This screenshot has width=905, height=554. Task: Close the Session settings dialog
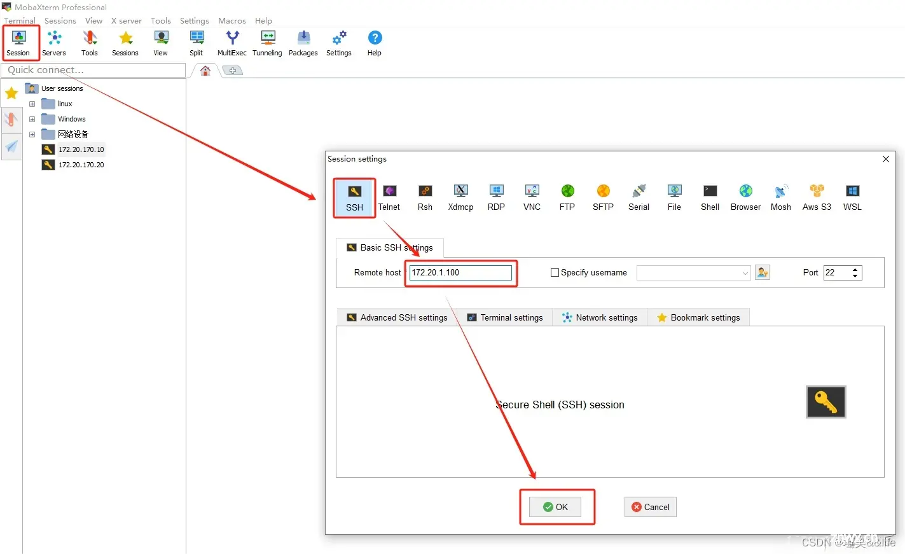point(885,159)
